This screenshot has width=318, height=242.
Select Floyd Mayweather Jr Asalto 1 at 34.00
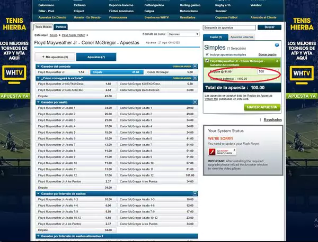(76, 108)
